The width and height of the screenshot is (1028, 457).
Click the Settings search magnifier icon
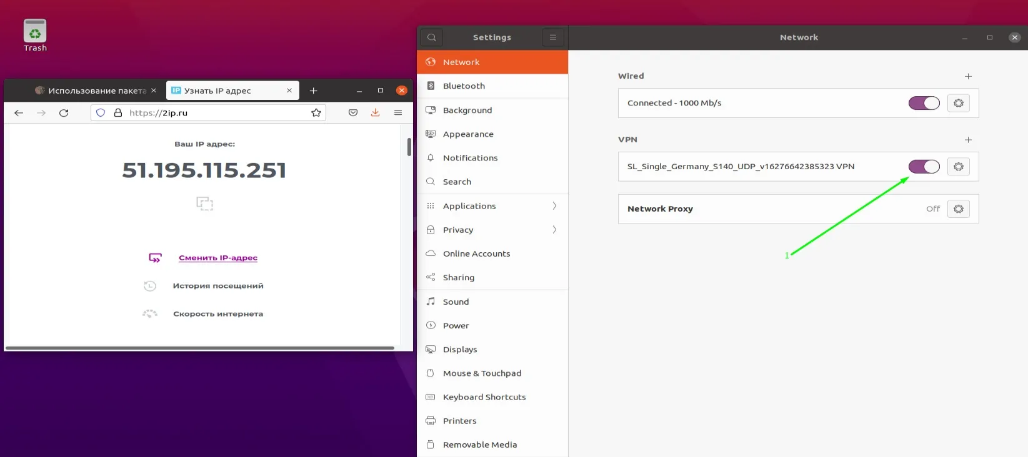coord(432,37)
